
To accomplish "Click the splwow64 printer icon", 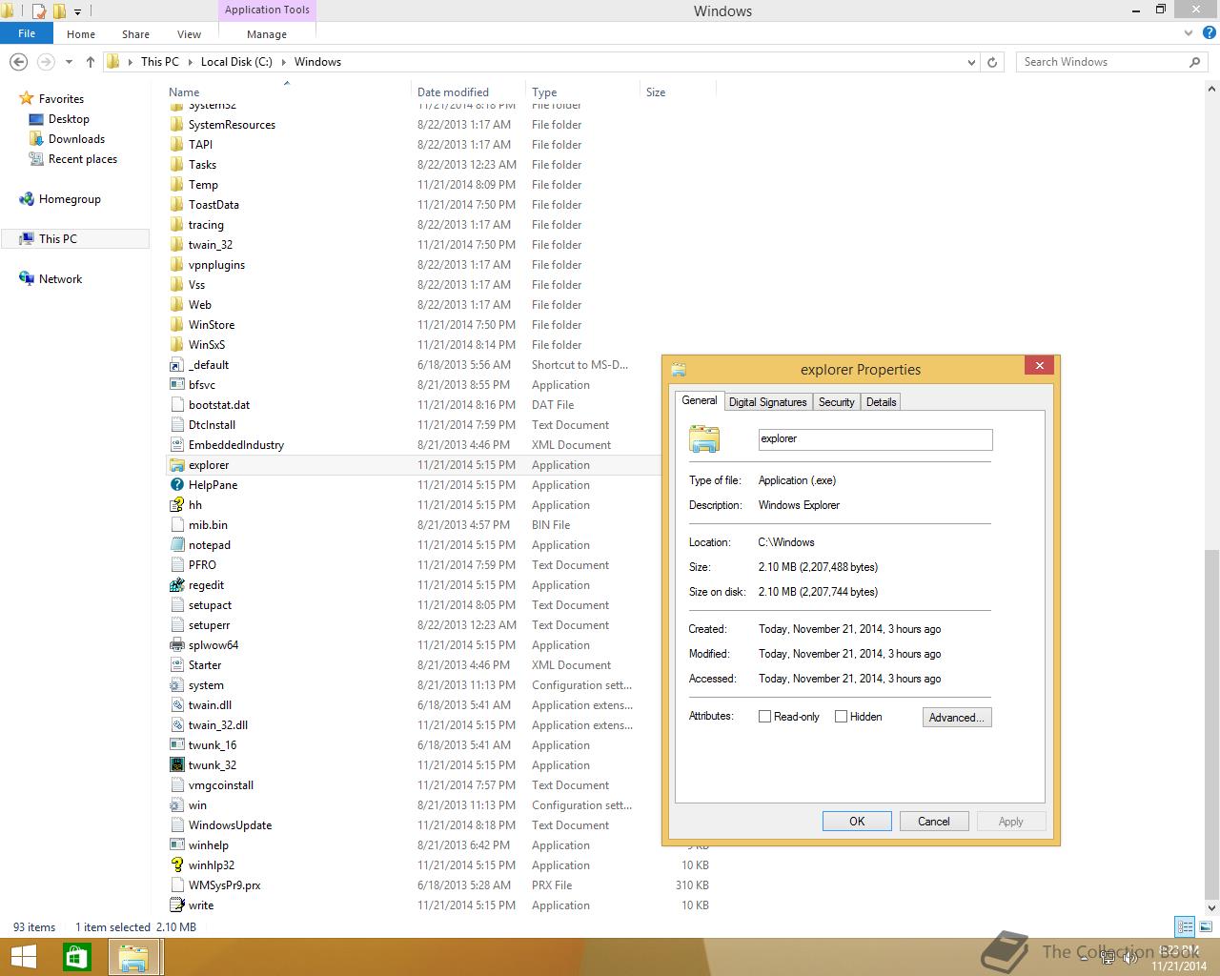I will click(176, 645).
